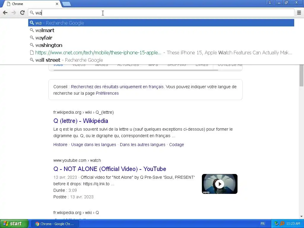
Task: Open the 'Préférences' link
Action: click(x=107, y=93)
